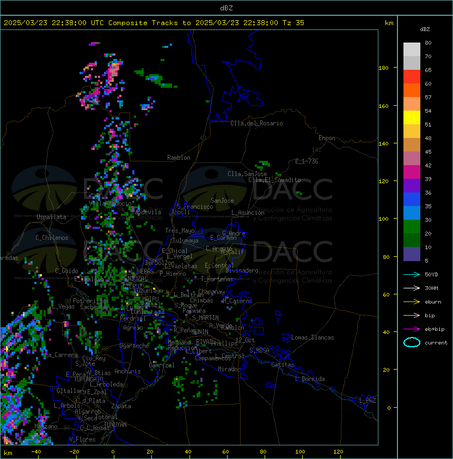
Task: Click the 'L_Asuncion' map label
Action: (248, 213)
